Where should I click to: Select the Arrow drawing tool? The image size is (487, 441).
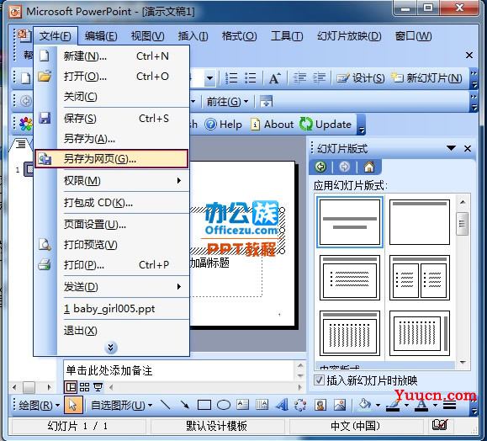point(185,404)
